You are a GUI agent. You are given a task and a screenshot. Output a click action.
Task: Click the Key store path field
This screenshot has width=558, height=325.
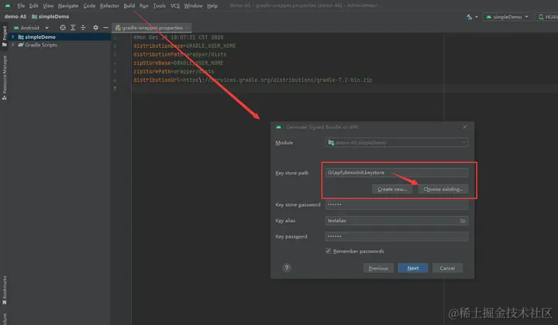pos(397,173)
